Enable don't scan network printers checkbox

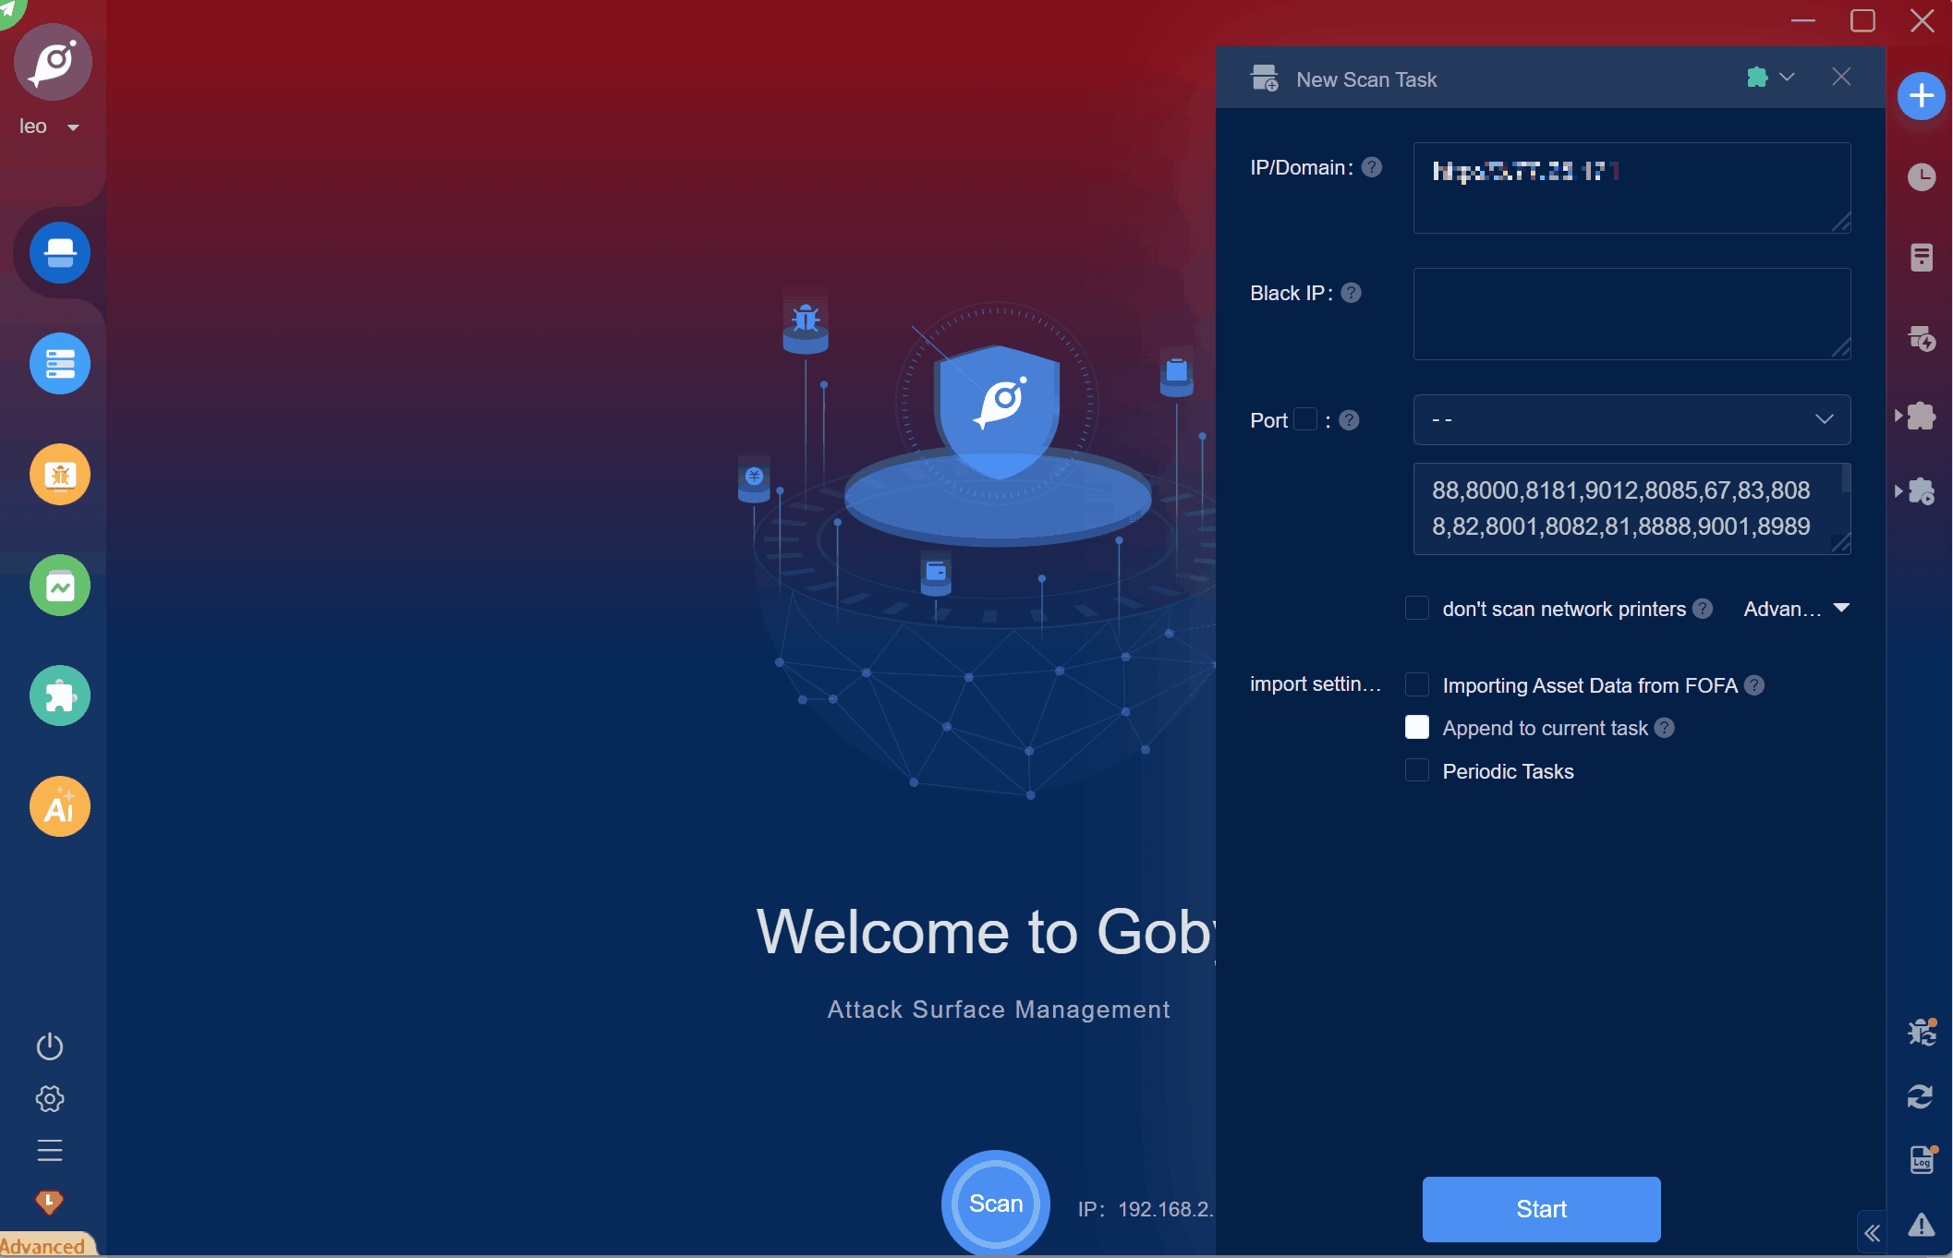point(1416,609)
